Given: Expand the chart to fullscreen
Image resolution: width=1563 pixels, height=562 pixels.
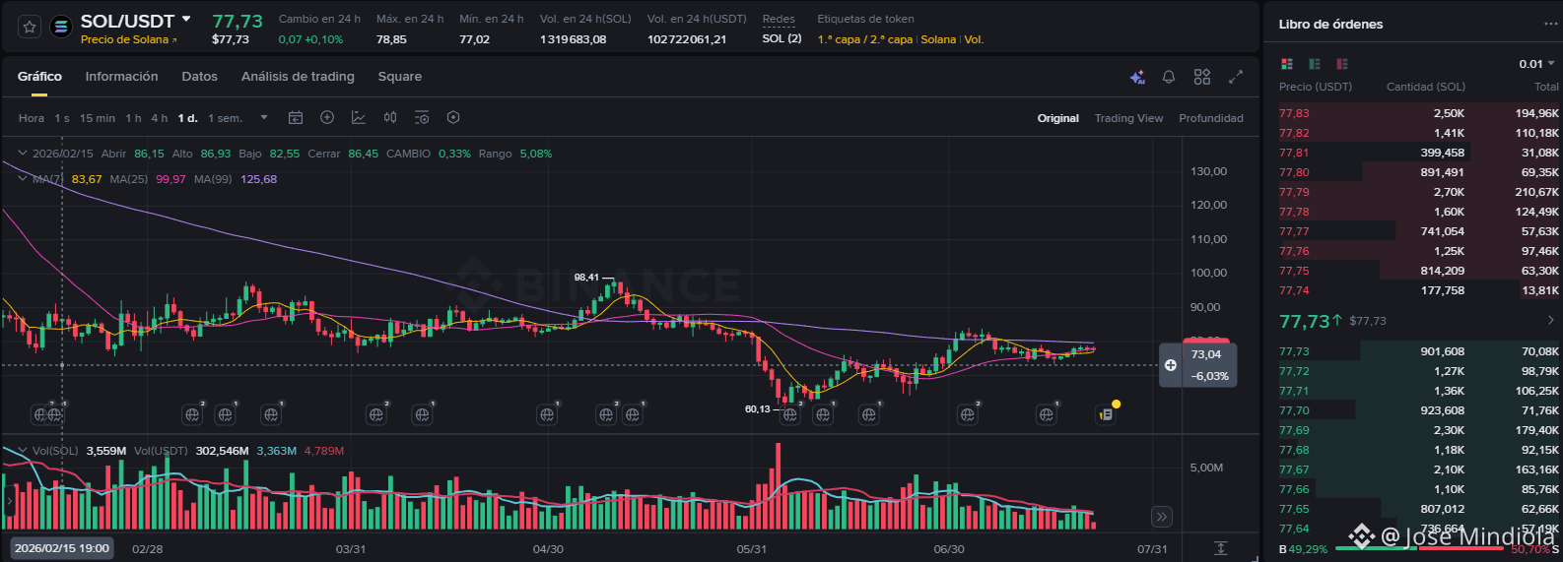Looking at the screenshot, I should tap(1236, 77).
